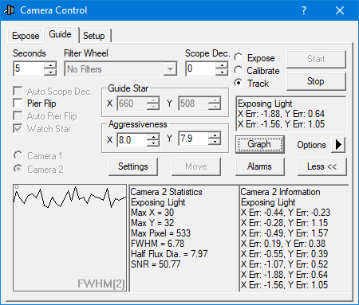This screenshot has height=305, width=359.
Task: Click the "SNR = 50.77" statistic
Action: click(x=156, y=264)
